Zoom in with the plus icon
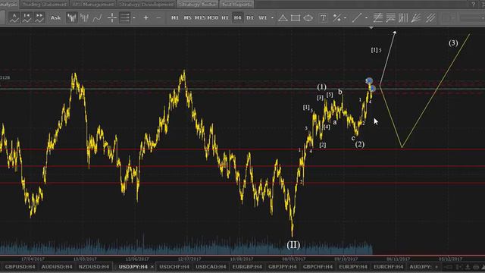485x273 pixels. tap(146, 18)
